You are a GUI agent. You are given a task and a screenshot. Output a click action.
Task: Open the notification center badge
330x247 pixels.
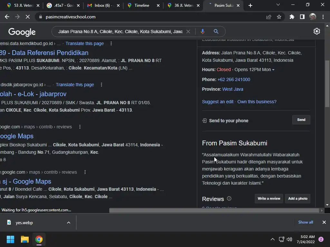(321, 239)
